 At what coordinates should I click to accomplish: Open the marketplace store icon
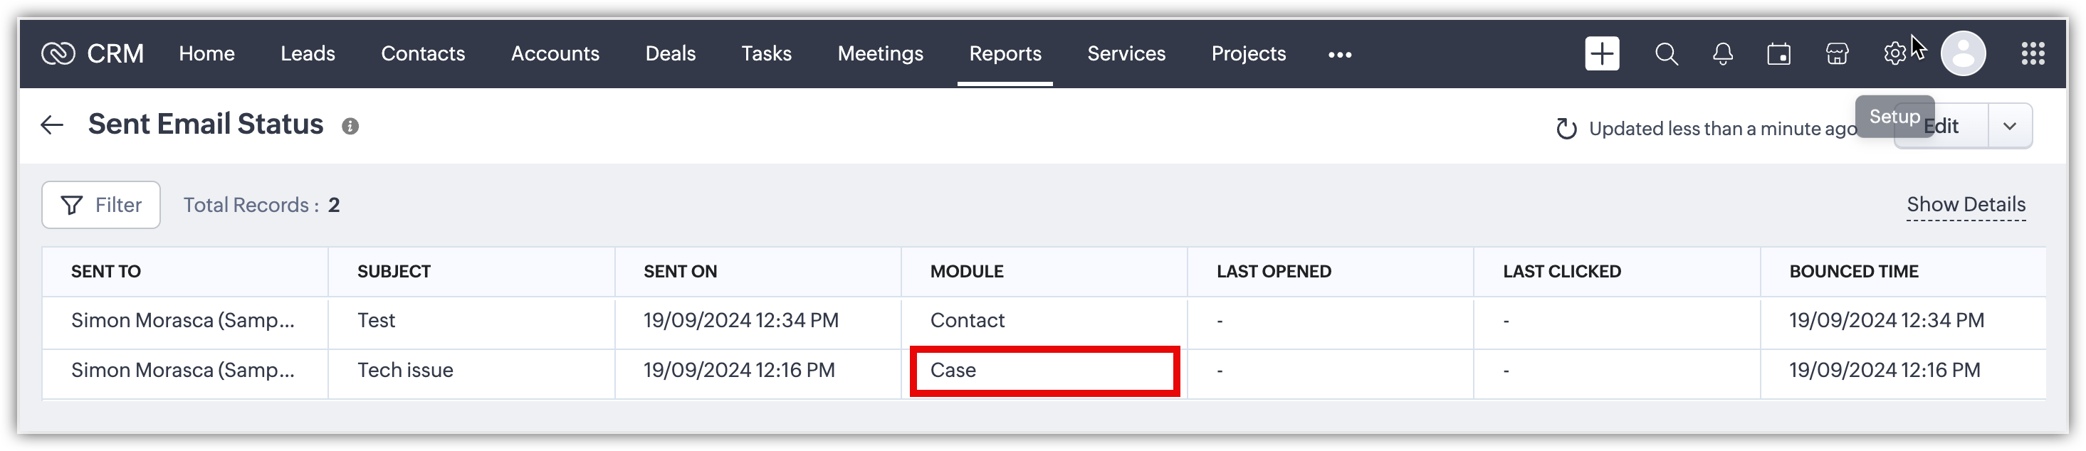[1837, 54]
